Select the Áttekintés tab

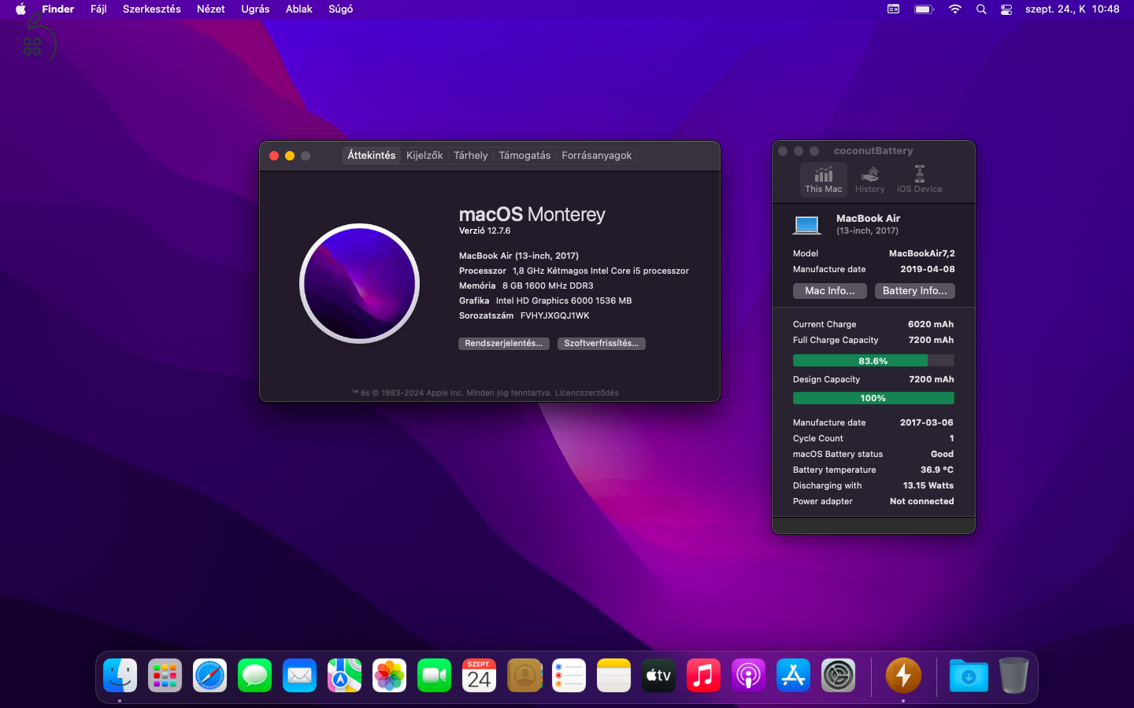[x=372, y=156]
